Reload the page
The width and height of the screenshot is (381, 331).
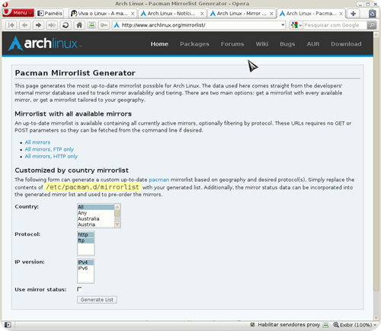[x=66, y=25]
